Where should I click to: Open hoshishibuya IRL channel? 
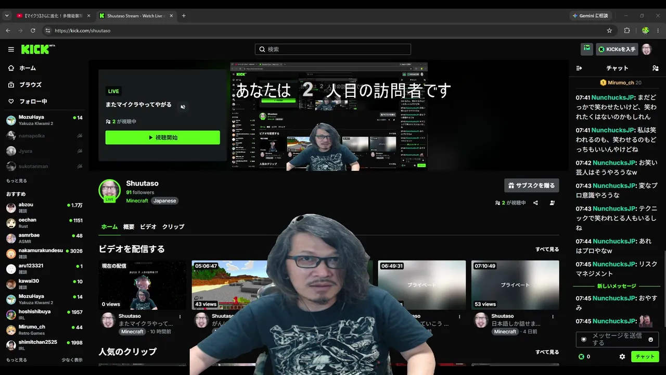(44, 315)
